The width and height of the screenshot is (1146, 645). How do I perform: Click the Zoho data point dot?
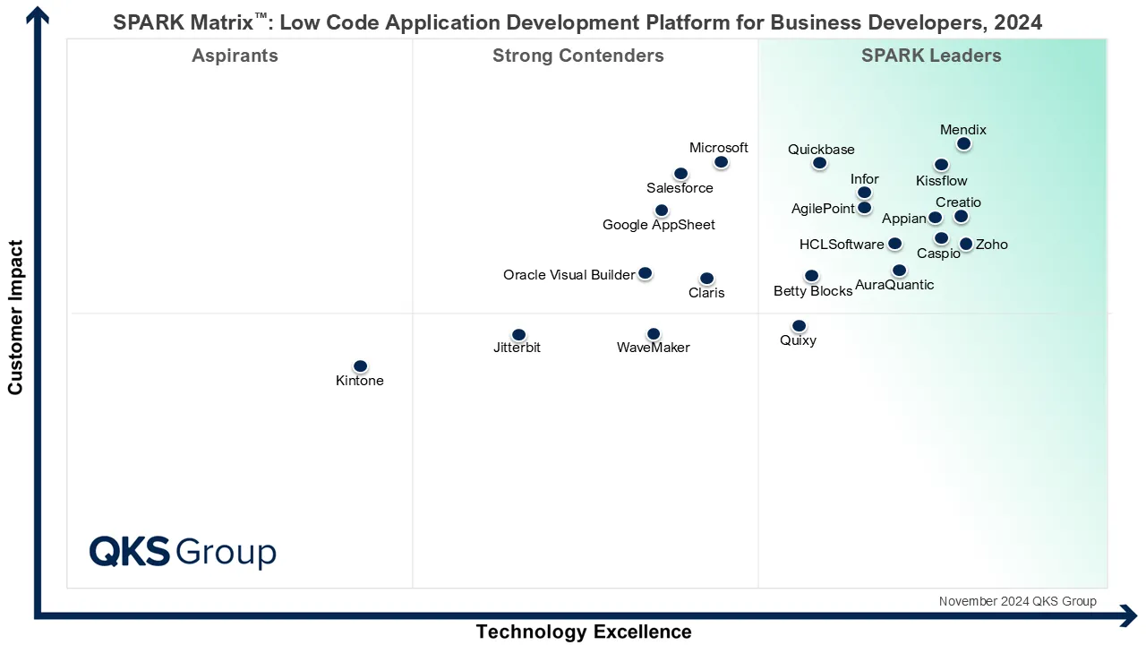click(966, 244)
